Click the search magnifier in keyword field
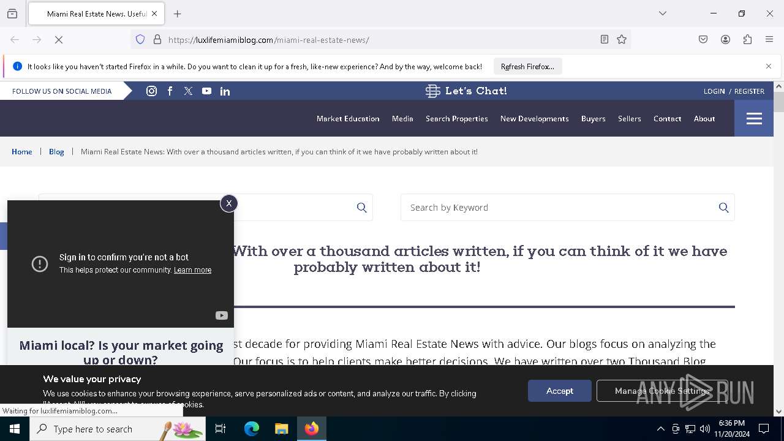The width and height of the screenshot is (784, 441). [x=723, y=208]
